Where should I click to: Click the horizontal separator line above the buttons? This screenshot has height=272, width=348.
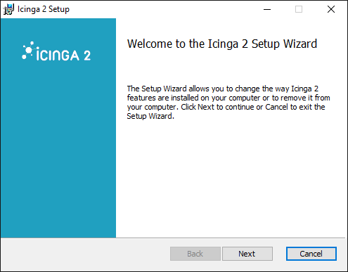click(x=173, y=238)
